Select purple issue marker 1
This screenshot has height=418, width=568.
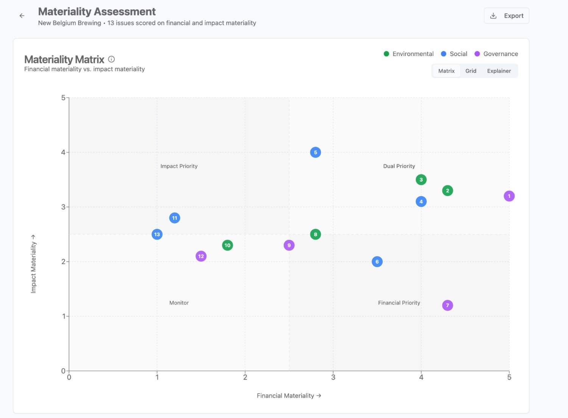point(509,196)
